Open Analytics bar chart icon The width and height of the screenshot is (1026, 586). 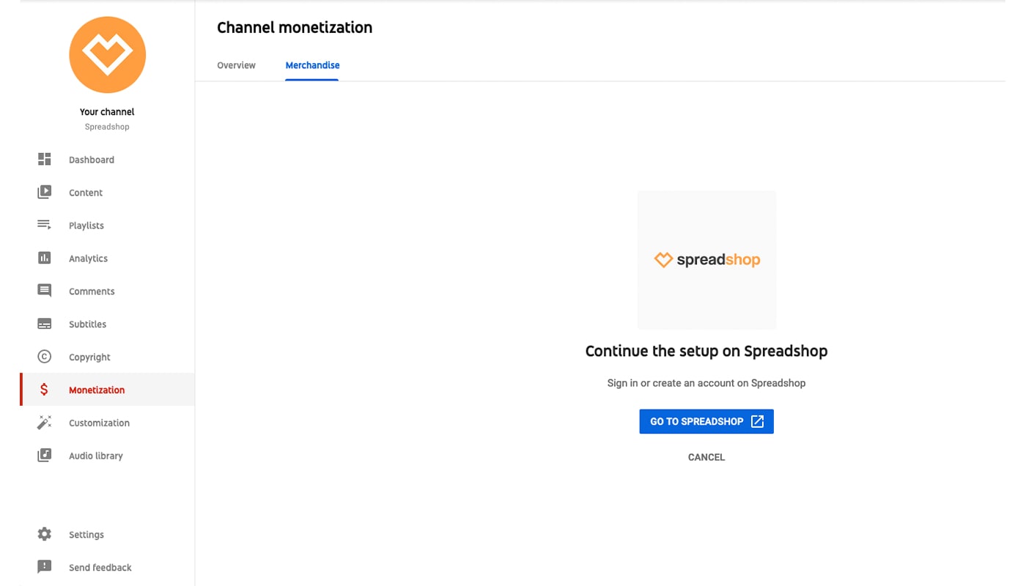[45, 258]
